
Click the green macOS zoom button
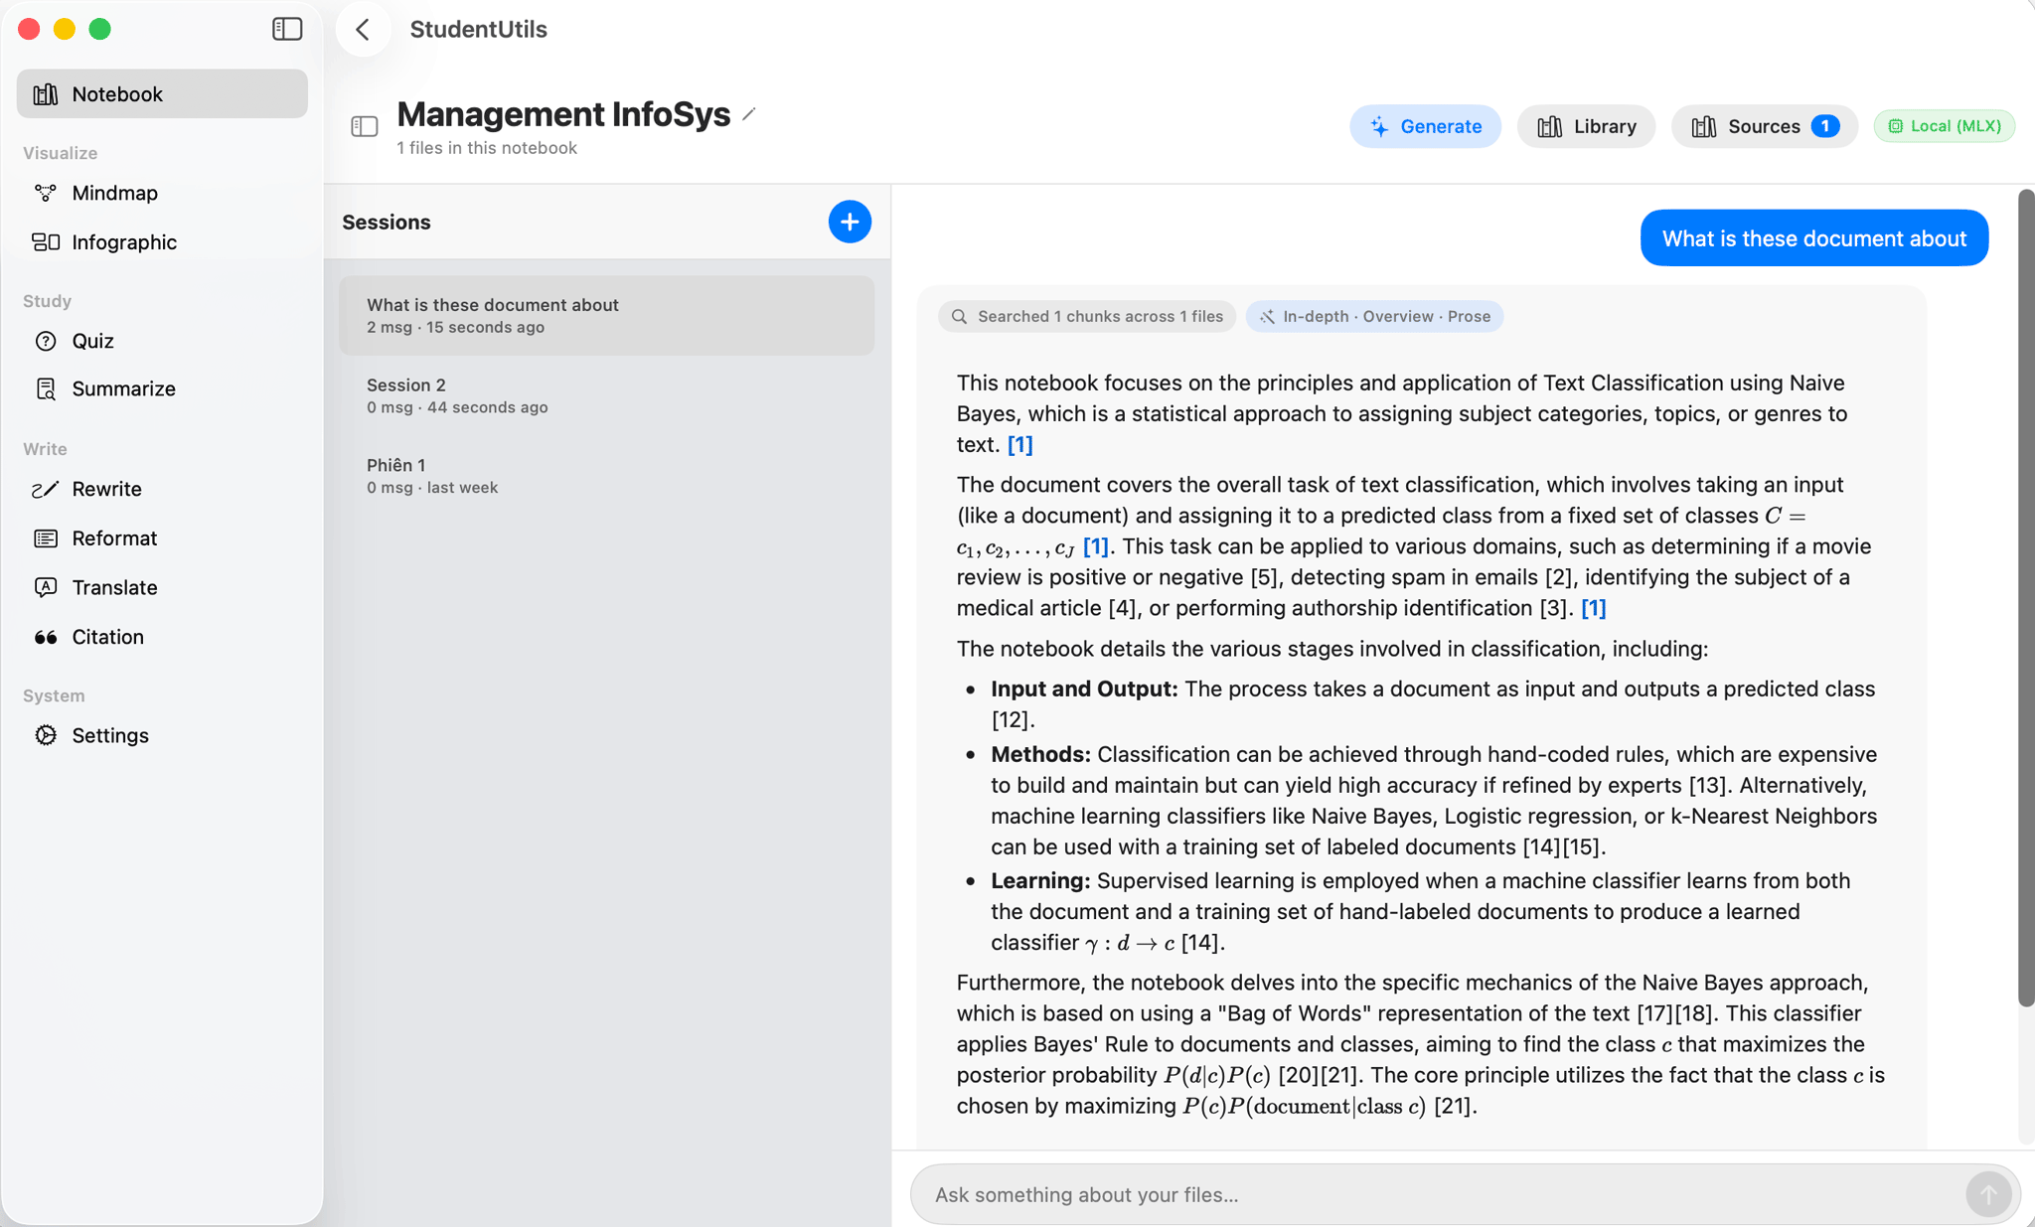pyautogui.click(x=99, y=29)
